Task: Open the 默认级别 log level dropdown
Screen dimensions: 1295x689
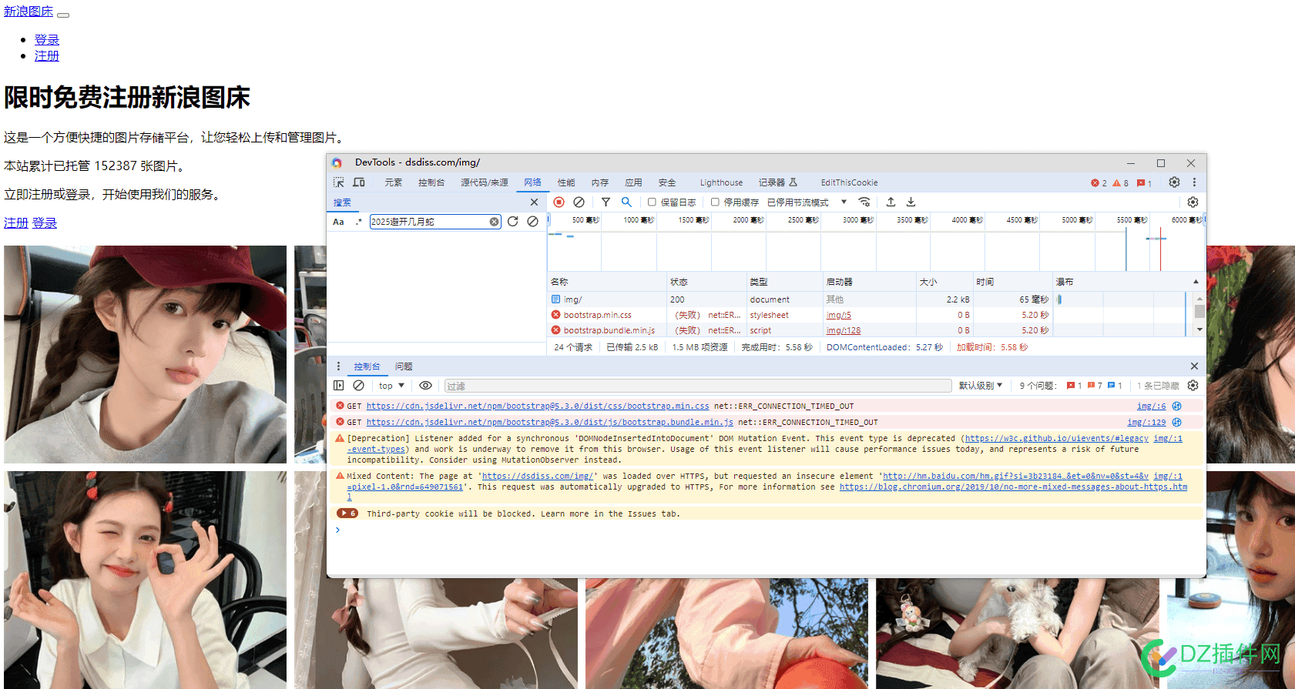Action: pyautogui.click(x=981, y=386)
